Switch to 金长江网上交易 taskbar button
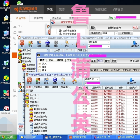Image resolution: width=140 pixels, height=140 pixels. 104,137
